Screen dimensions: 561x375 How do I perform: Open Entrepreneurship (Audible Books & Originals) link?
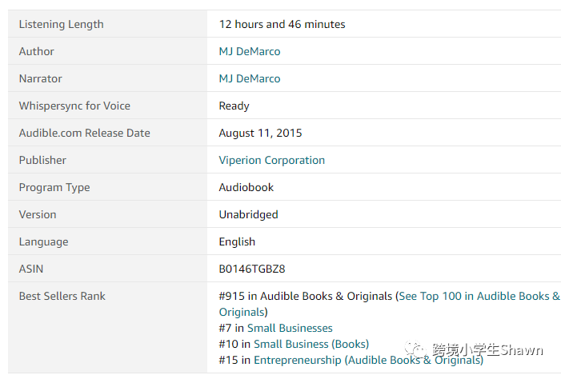[x=368, y=360]
